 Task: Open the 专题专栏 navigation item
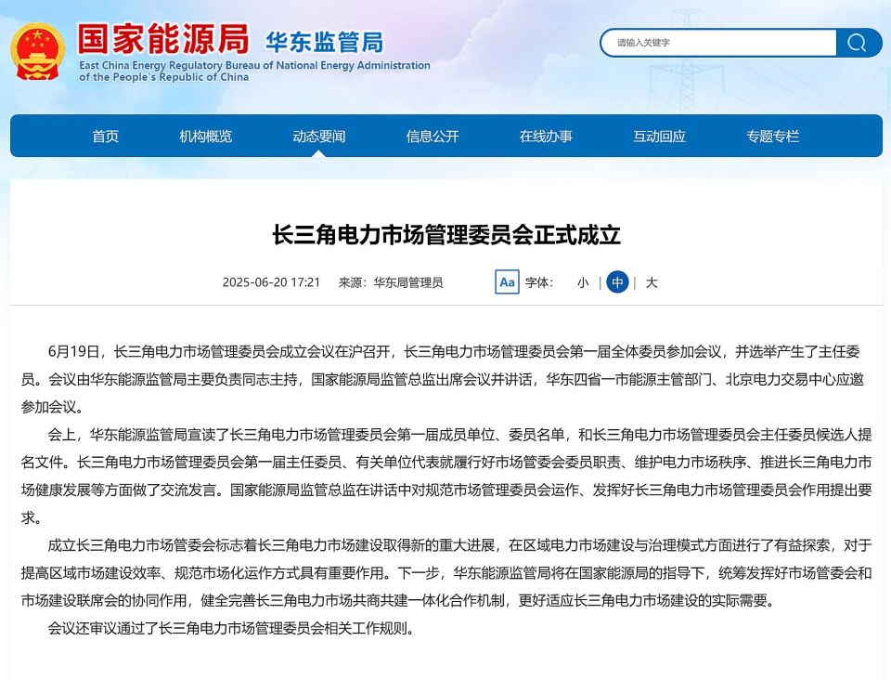coord(773,137)
